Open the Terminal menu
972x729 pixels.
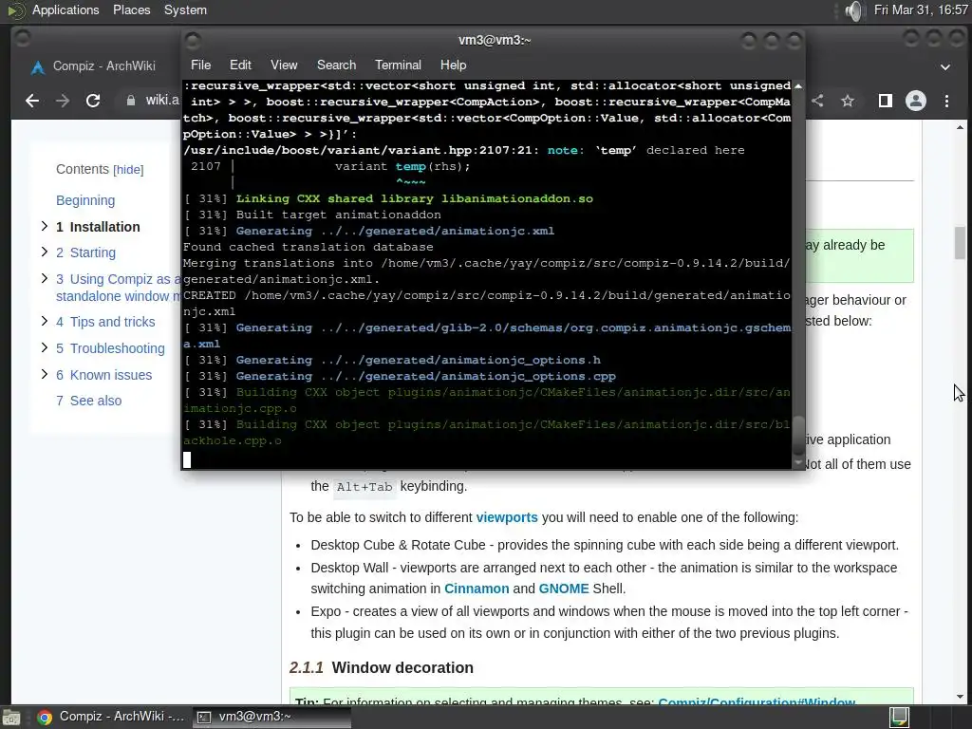(x=398, y=65)
